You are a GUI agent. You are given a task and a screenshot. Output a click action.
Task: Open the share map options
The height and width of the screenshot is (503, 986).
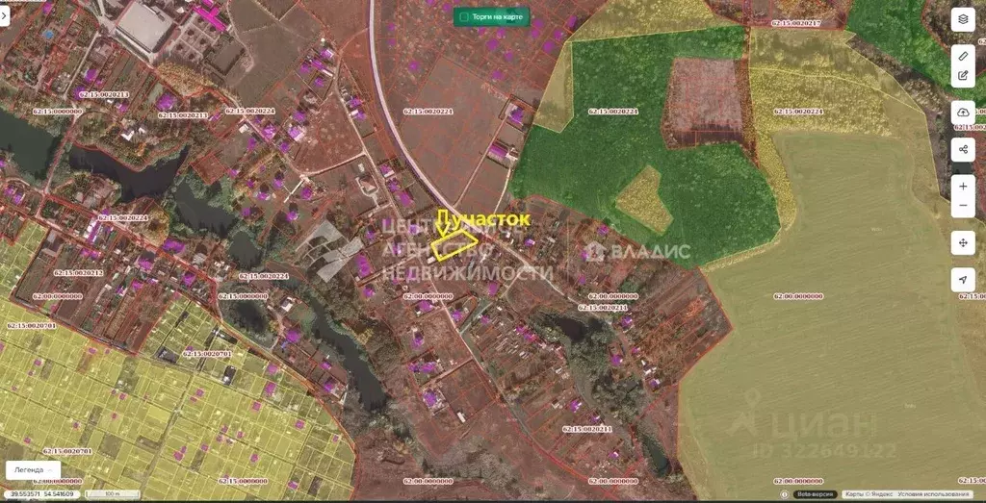(963, 149)
